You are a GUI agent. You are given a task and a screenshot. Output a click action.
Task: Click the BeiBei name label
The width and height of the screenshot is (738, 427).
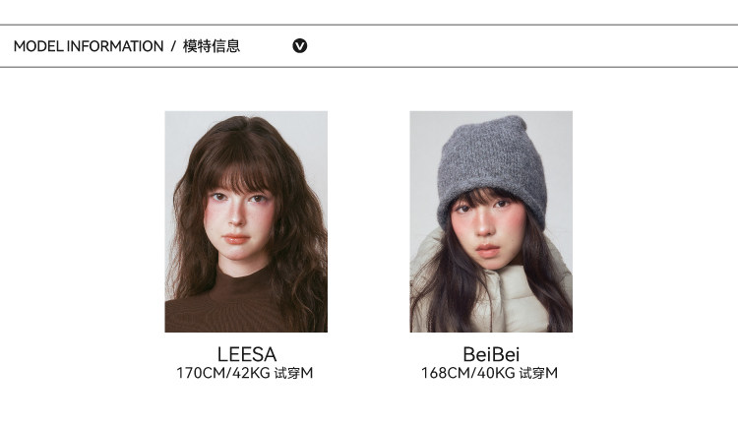pos(491,354)
